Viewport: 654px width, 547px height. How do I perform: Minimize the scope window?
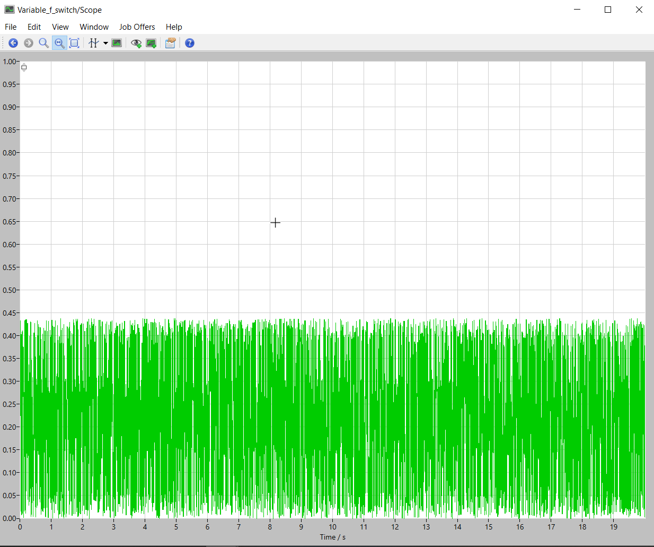click(577, 10)
